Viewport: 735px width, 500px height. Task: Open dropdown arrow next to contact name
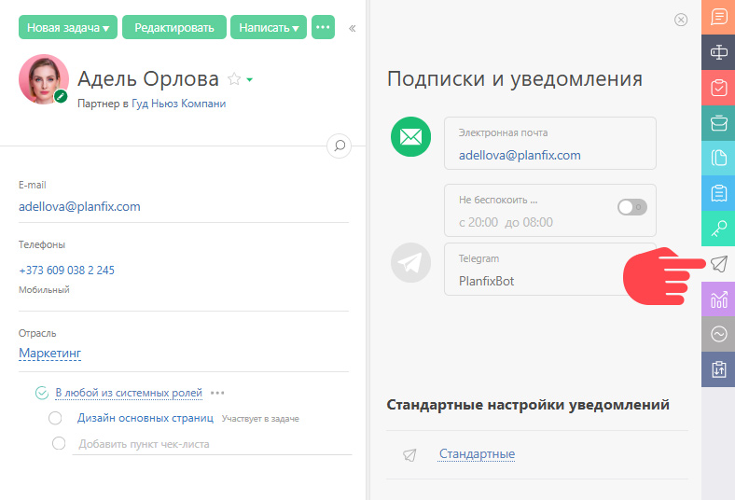coord(250,79)
